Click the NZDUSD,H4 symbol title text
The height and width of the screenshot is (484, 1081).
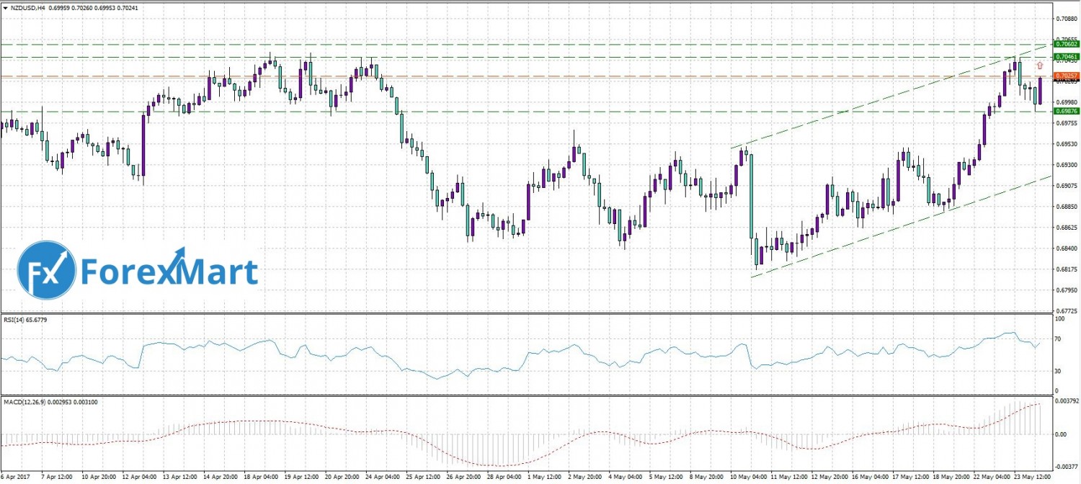32,6
